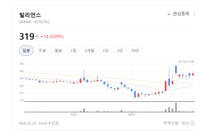
Task: Click the 장중 market-open status
Action: point(55,123)
